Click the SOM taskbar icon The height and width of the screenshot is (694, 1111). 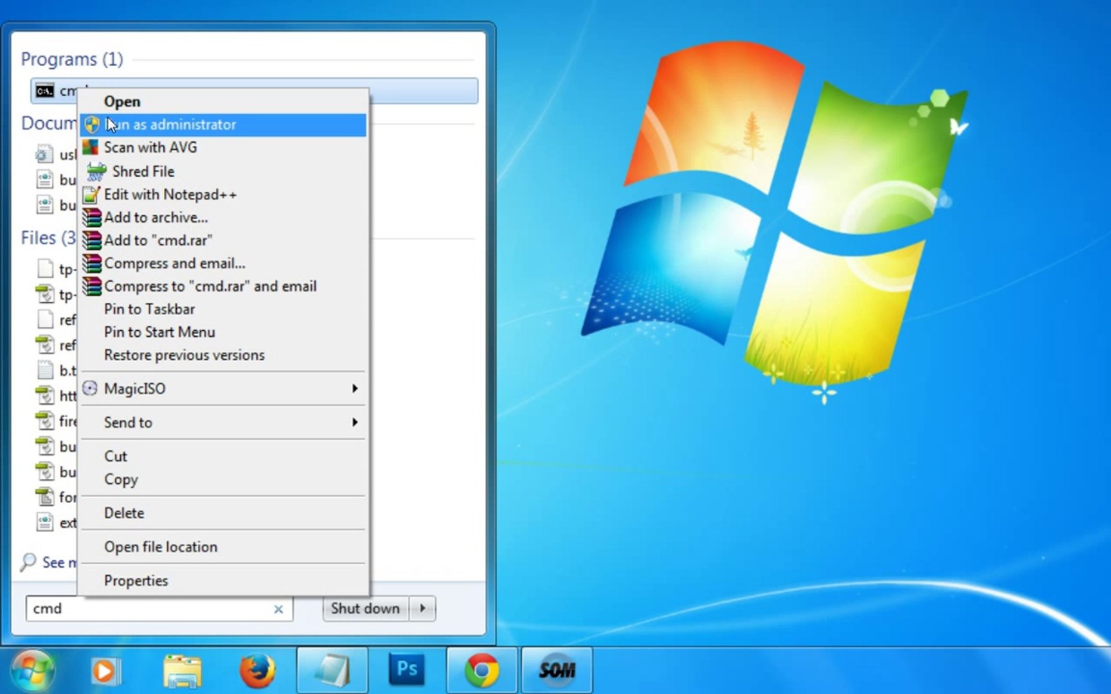coord(557,671)
